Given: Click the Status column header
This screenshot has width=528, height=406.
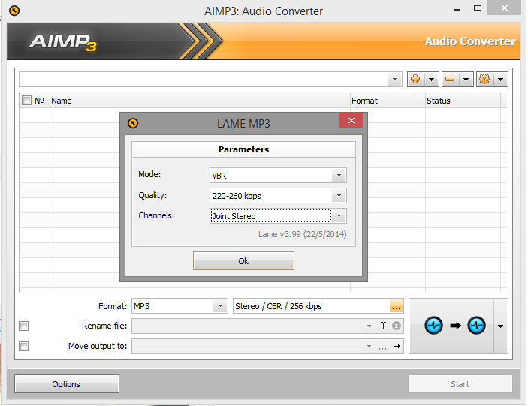Looking at the screenshot, I should 463,101.
